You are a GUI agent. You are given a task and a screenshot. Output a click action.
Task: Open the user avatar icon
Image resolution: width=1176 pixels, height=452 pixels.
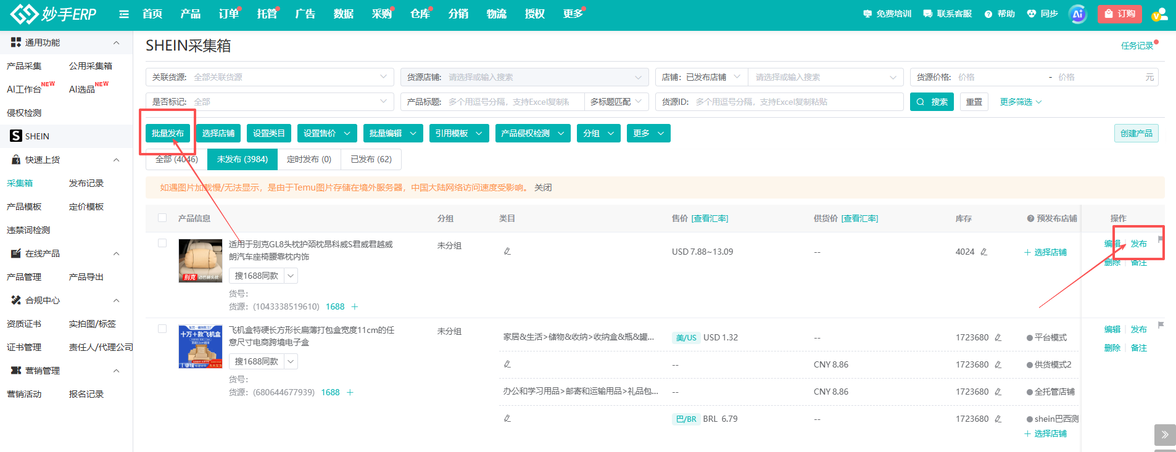coord(1159,14)
